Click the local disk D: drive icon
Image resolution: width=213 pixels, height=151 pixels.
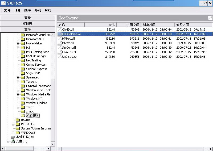[x=13, y=137]
